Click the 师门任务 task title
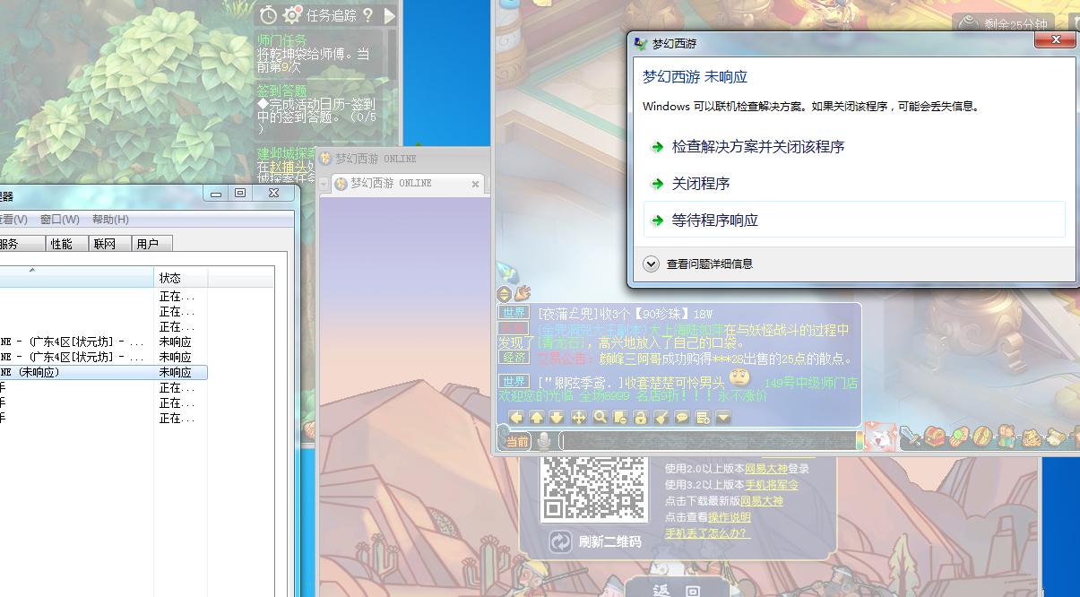Viewport: 1080px width, 597px height. point(282,40)
